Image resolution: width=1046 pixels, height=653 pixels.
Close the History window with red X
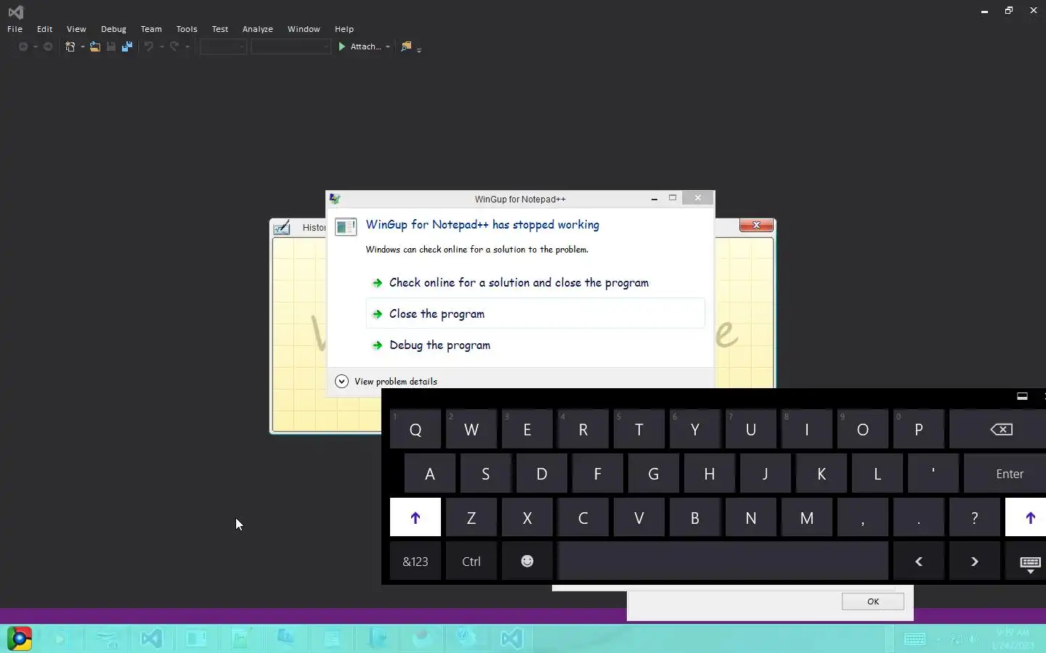pos(756,226)
